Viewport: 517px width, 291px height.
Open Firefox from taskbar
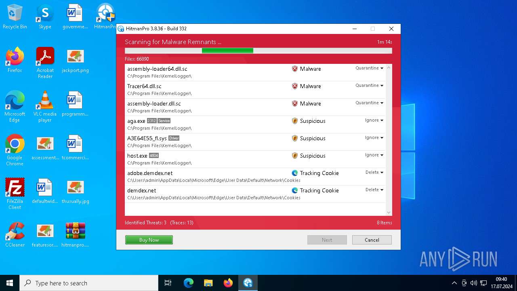tap(228, 283)
